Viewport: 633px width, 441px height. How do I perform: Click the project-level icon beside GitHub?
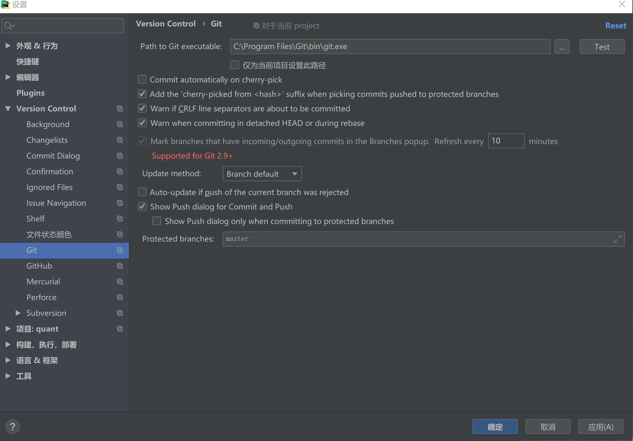click(x=120, y=266)
